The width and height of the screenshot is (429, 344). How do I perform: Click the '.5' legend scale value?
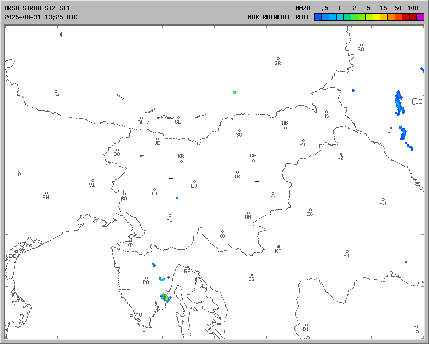coord(325,8)
